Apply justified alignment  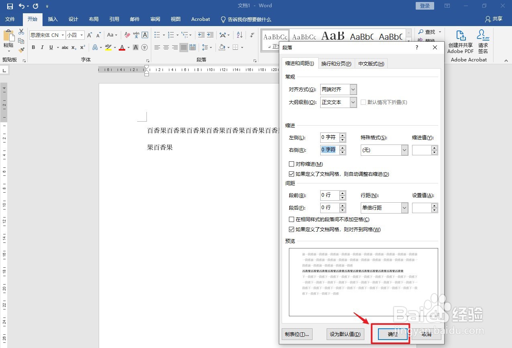click(x=184, y=47)
